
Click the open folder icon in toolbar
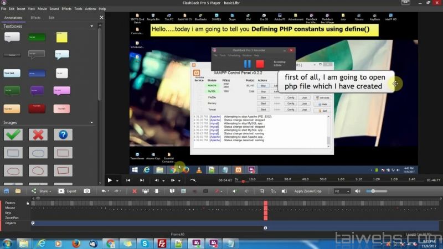click(x=18, y=191)
